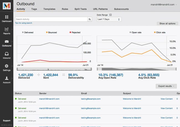
Task: Switch to the Split Tests tab
Action: click(81, 9)
